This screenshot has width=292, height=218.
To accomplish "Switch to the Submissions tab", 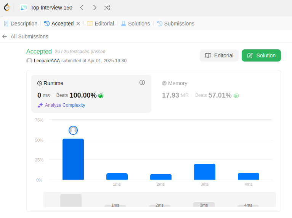I will 176,24.
